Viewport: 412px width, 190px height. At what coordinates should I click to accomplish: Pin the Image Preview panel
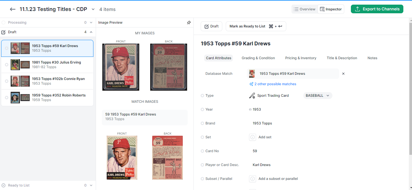pos(189,23)
